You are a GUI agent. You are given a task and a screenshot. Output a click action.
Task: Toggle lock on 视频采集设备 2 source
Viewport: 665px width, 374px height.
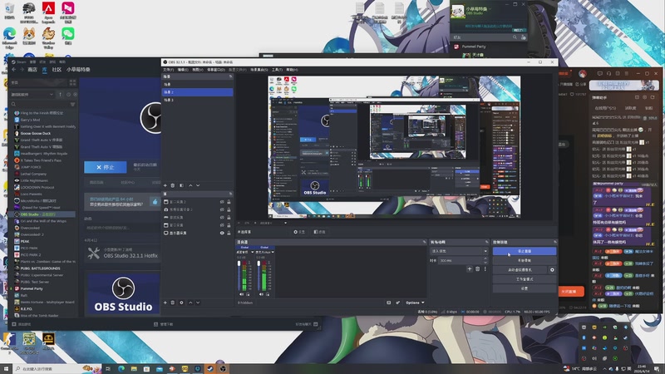(229, 209)
